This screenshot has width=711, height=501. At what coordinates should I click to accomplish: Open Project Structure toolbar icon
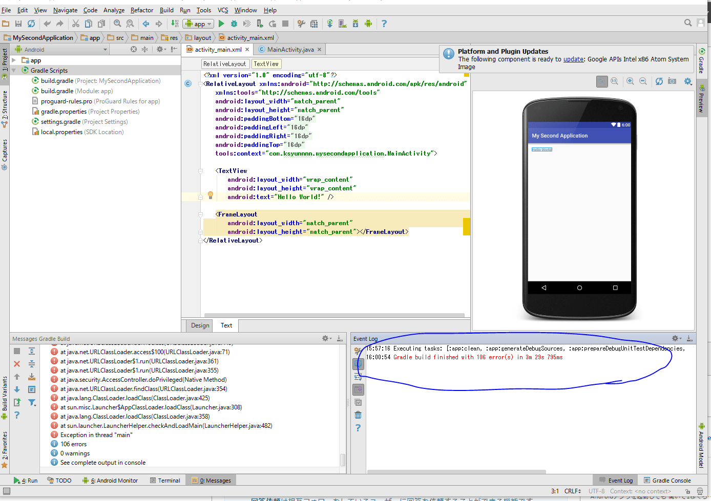(314, 24)
